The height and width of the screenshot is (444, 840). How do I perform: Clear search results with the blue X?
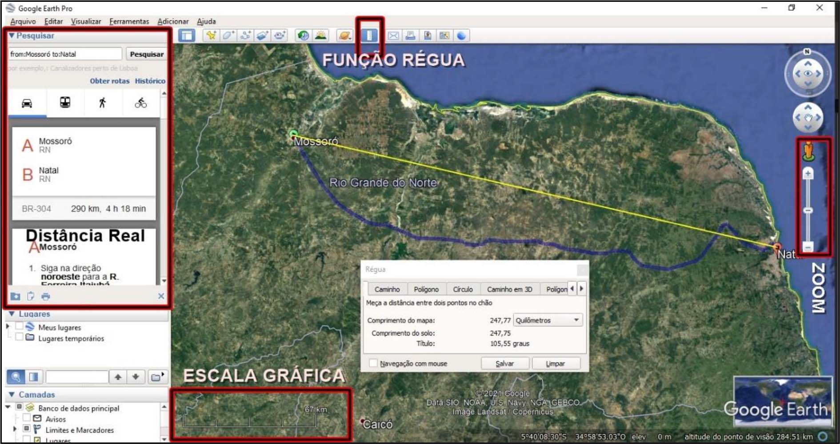click(161, 296)
